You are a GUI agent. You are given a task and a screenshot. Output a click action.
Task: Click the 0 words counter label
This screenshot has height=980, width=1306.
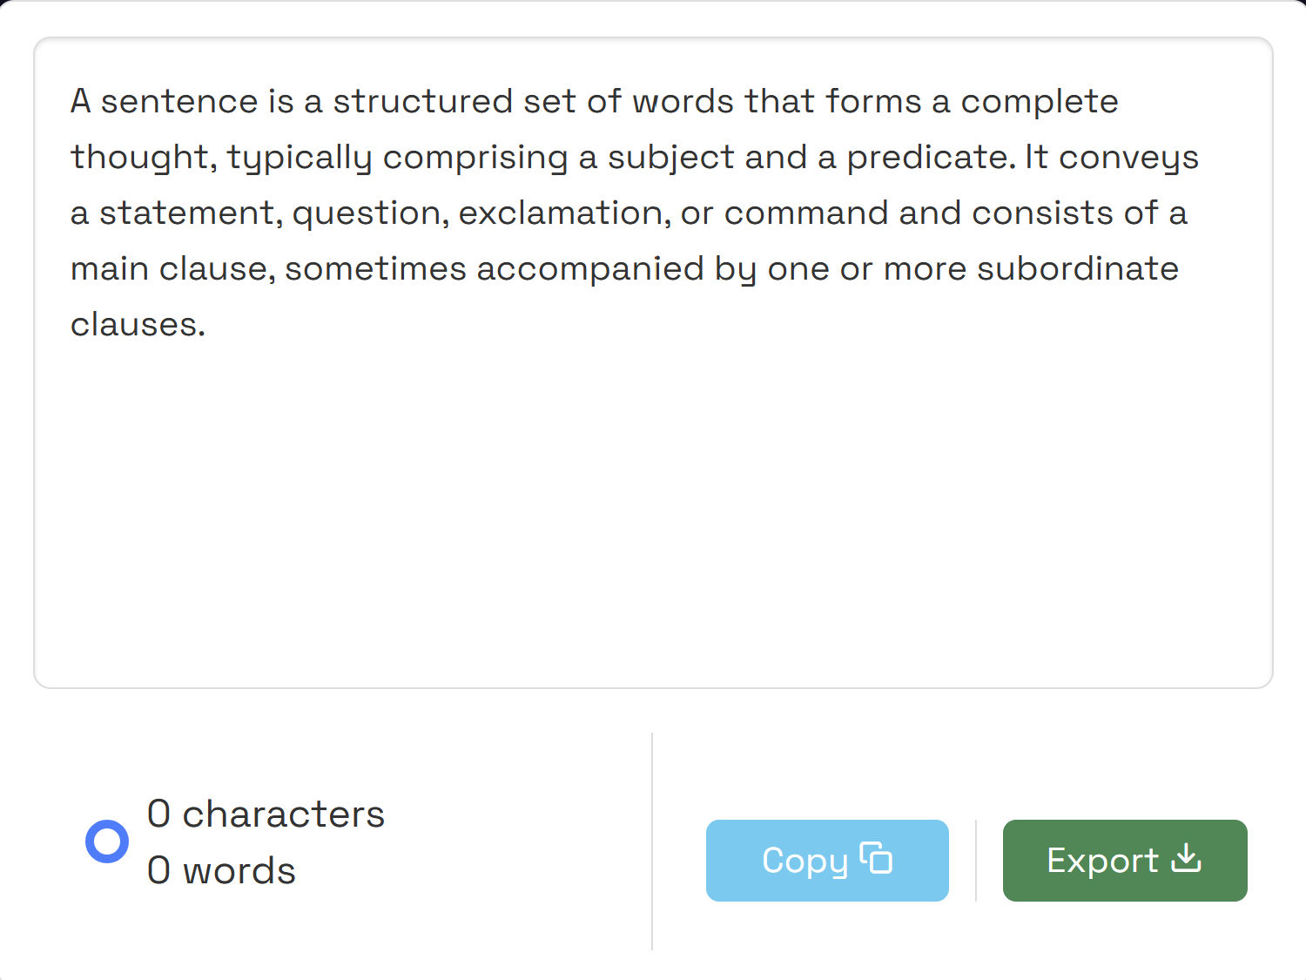point(220,869)
